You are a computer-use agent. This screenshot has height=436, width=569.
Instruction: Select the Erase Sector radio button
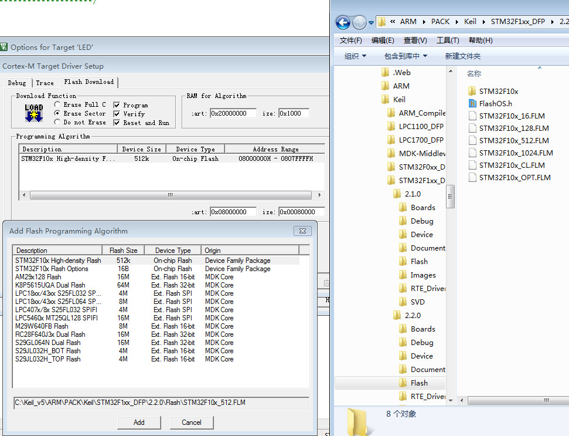pos(57,113)
